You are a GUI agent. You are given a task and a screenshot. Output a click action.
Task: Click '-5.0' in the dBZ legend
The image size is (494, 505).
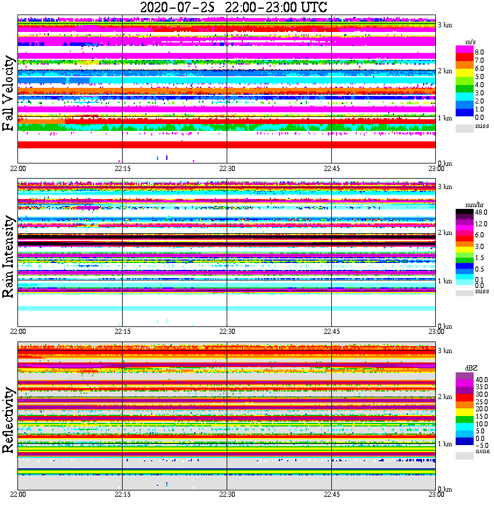482,446
